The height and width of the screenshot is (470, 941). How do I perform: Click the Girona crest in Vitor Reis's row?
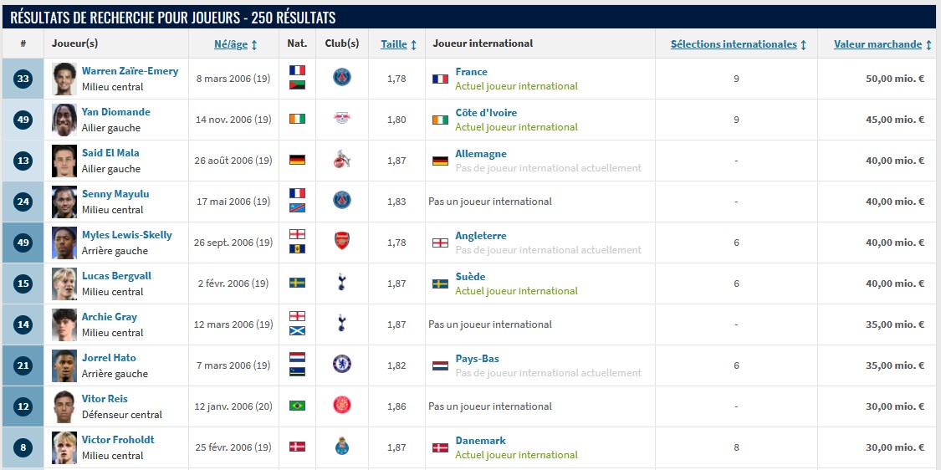coord(342,406)
